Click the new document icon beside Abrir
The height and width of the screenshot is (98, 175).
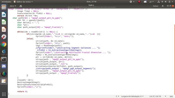(x=21, y=6)
